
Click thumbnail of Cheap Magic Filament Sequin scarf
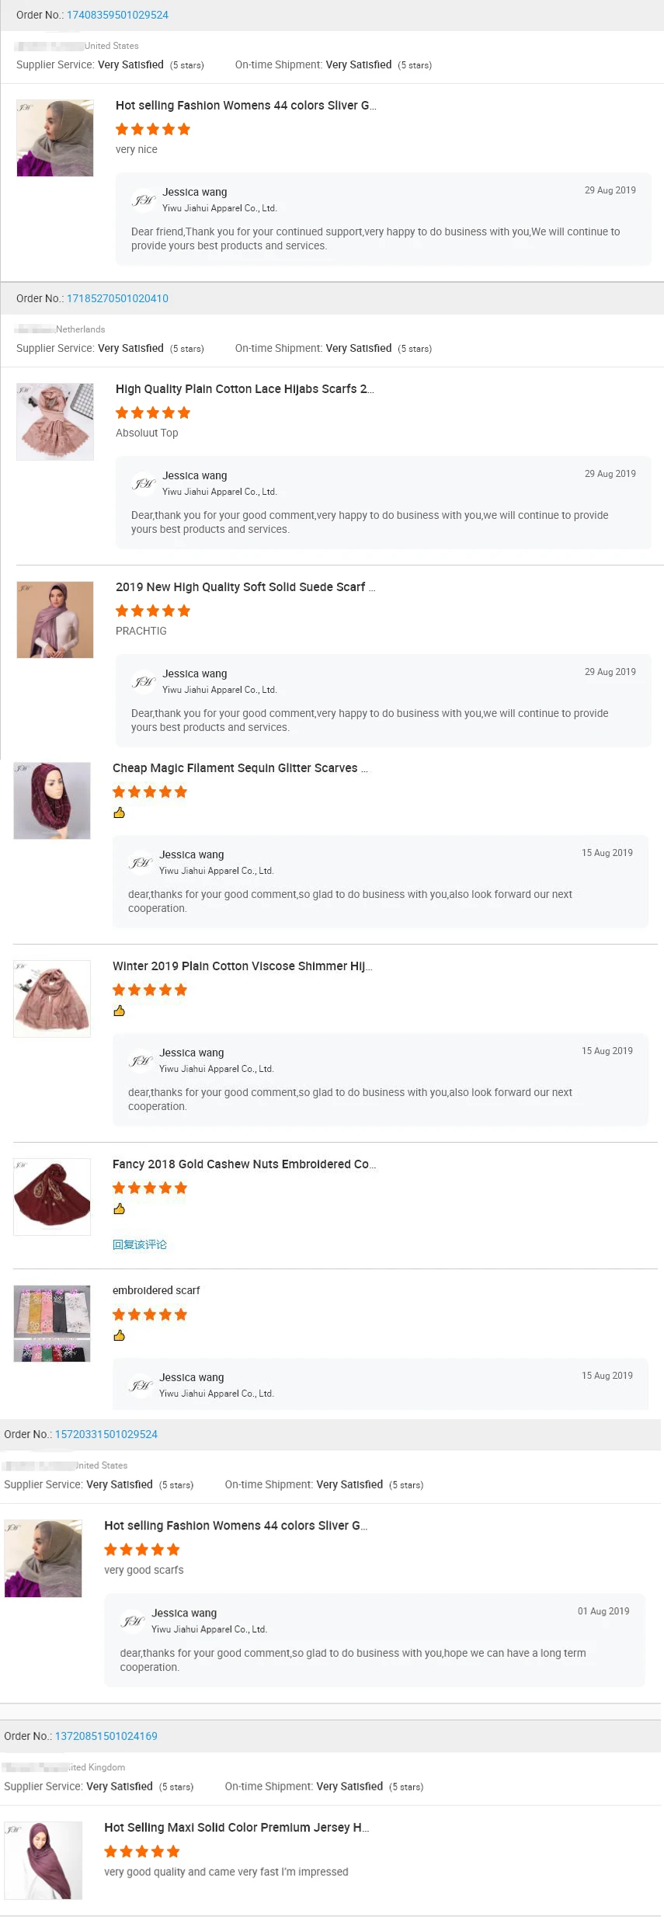tap(52, 800)
